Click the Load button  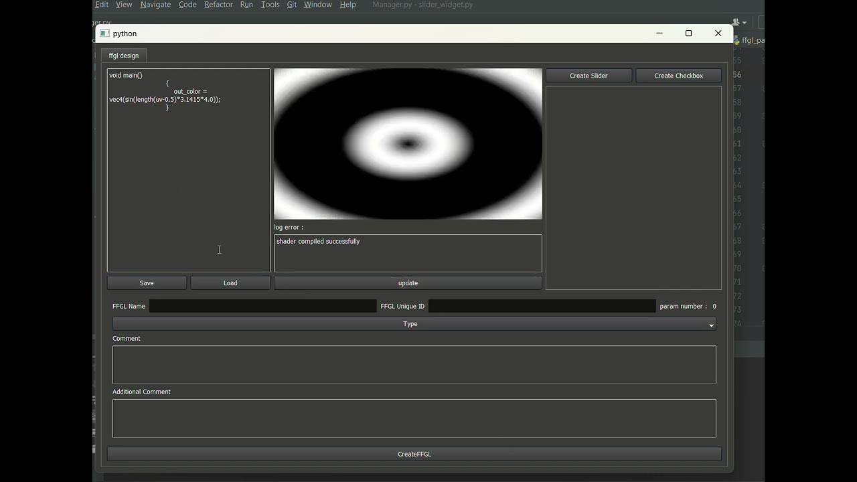230,283
